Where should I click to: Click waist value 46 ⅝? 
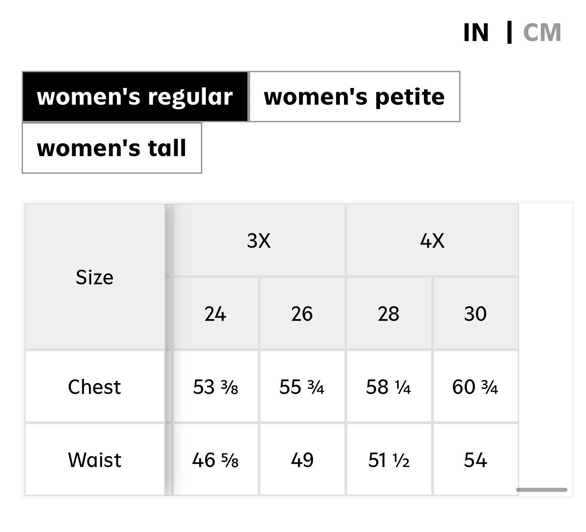pyautogui.click(x=215, y=460)
